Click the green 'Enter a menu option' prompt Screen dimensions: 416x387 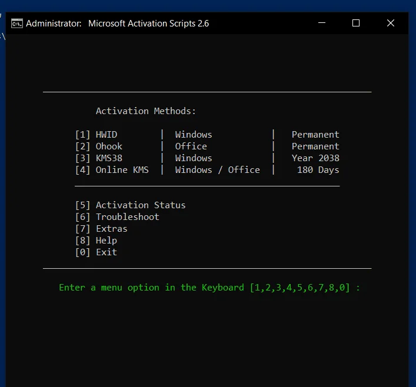point(209,288)
